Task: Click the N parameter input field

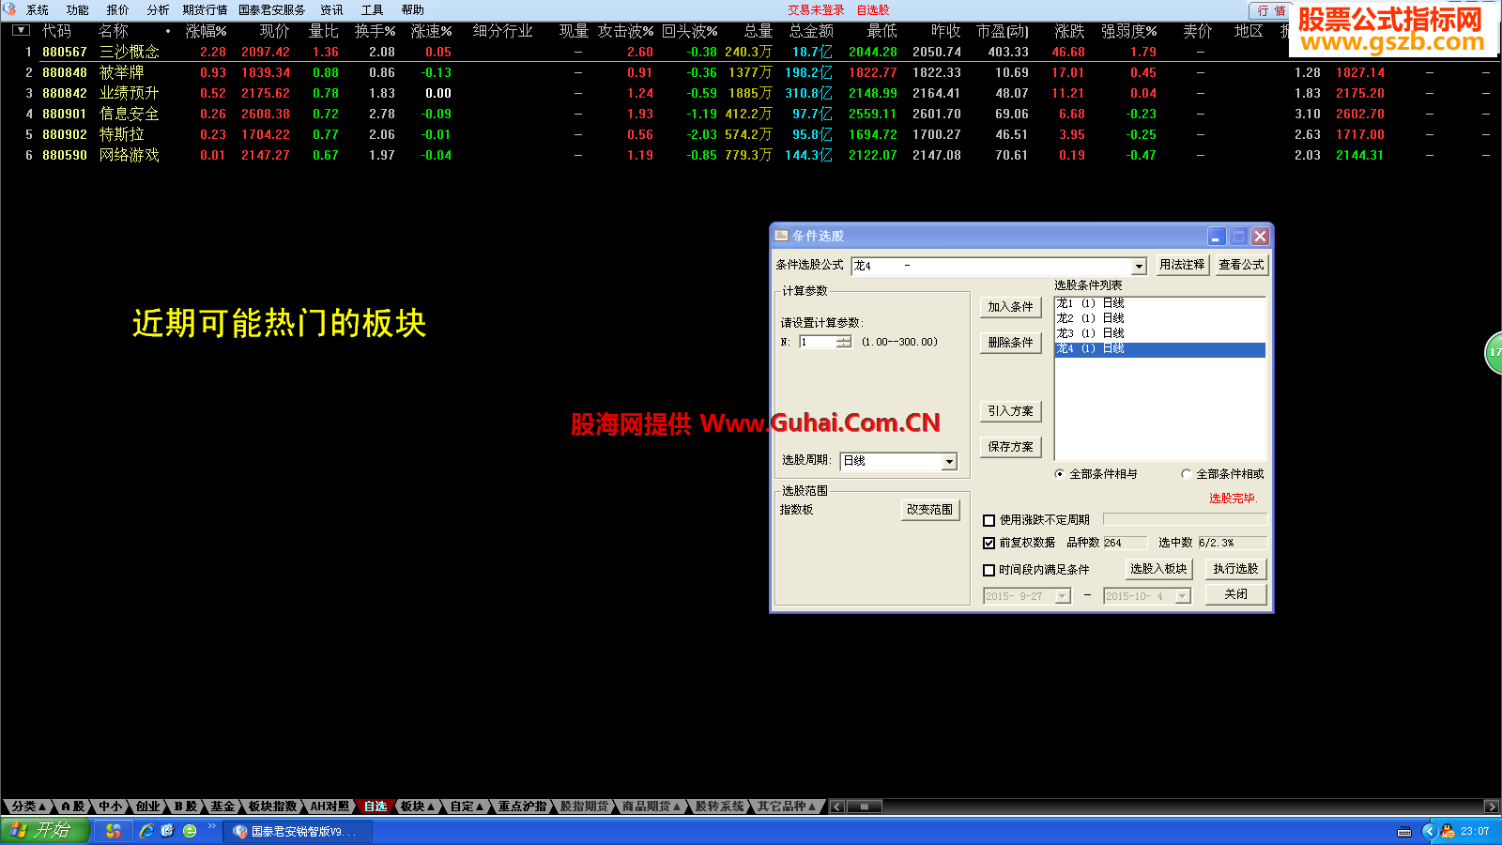Action: [x=818, y=342]
